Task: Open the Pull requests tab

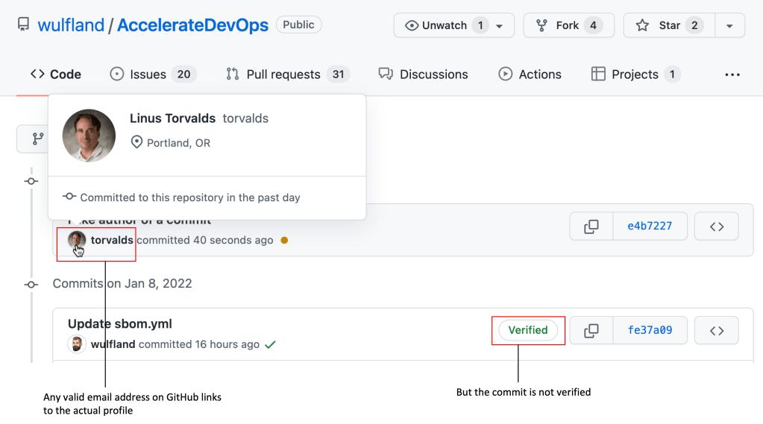Action: pos(287,75)
